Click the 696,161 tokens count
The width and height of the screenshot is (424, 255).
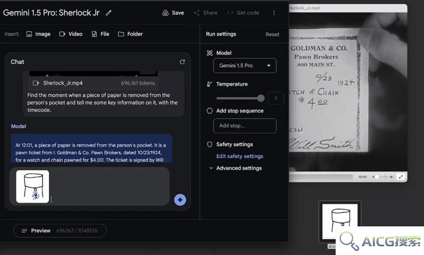(x=138, y=83)
